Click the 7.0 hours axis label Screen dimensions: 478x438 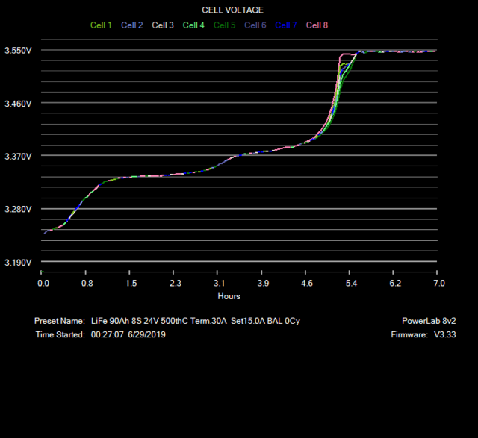click(x=439, y=284)
